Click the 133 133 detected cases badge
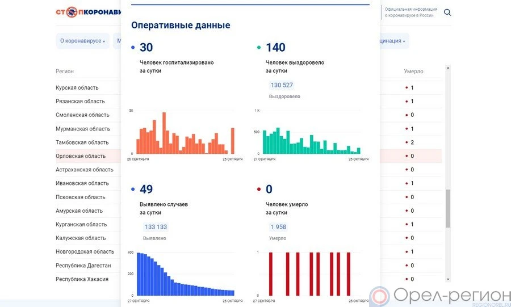Viewport: 511px width, 307px height. pos(155,227)
